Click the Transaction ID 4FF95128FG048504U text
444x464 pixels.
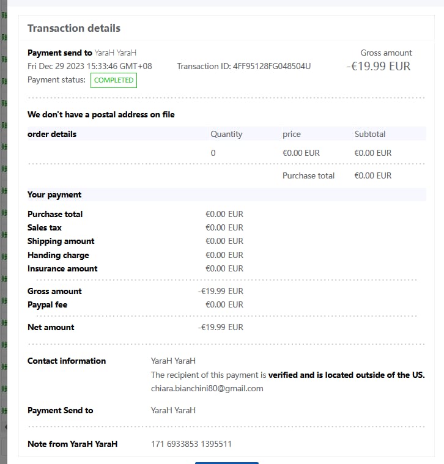pyautogui.click(x=244, y=66)
